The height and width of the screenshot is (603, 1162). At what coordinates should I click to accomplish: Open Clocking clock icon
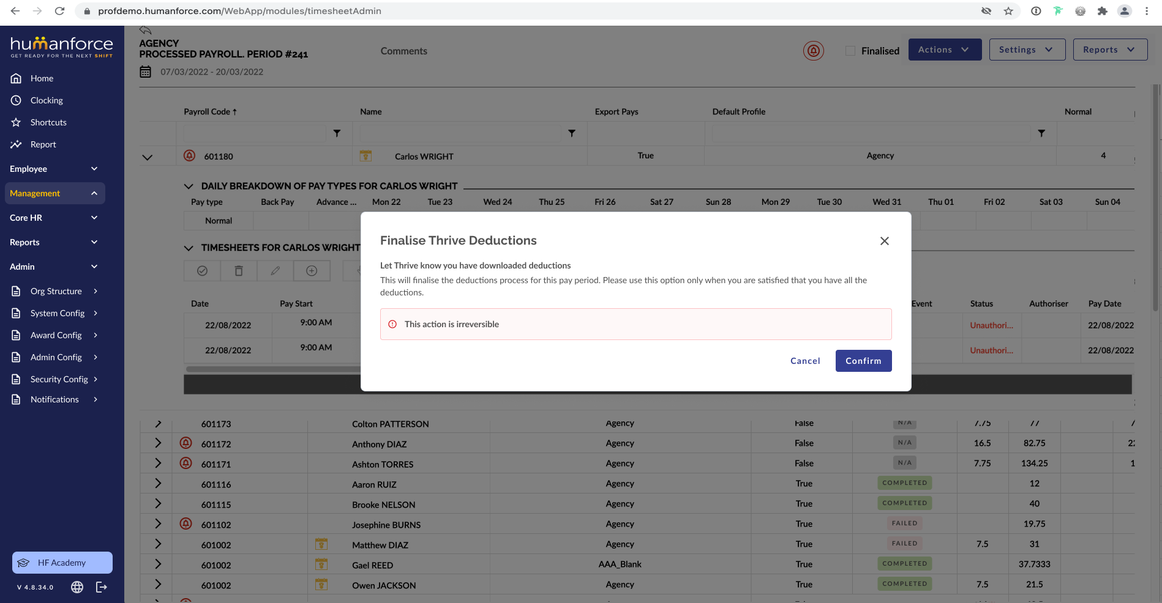(17, 100)
